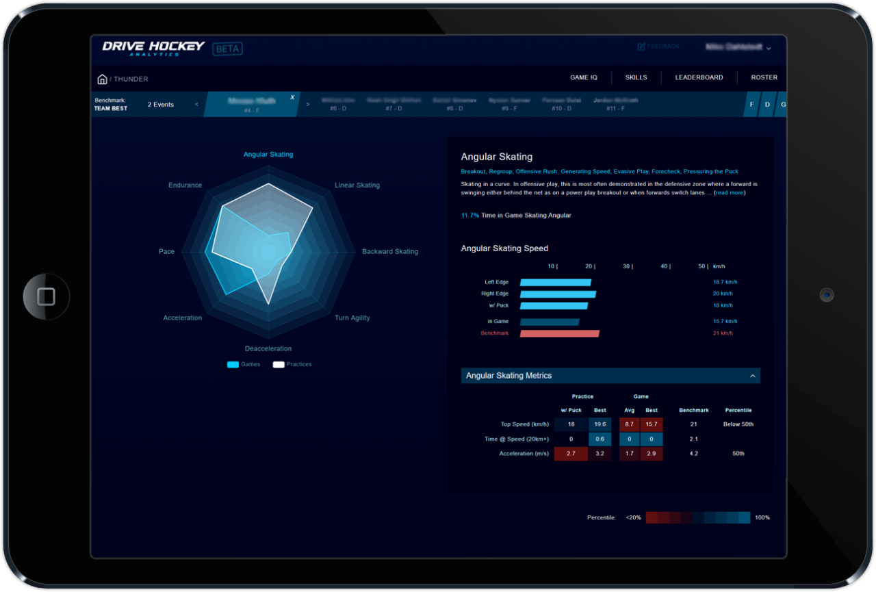Enable the F position filter
The image size is (876, 592).
(x=753, y=104)
